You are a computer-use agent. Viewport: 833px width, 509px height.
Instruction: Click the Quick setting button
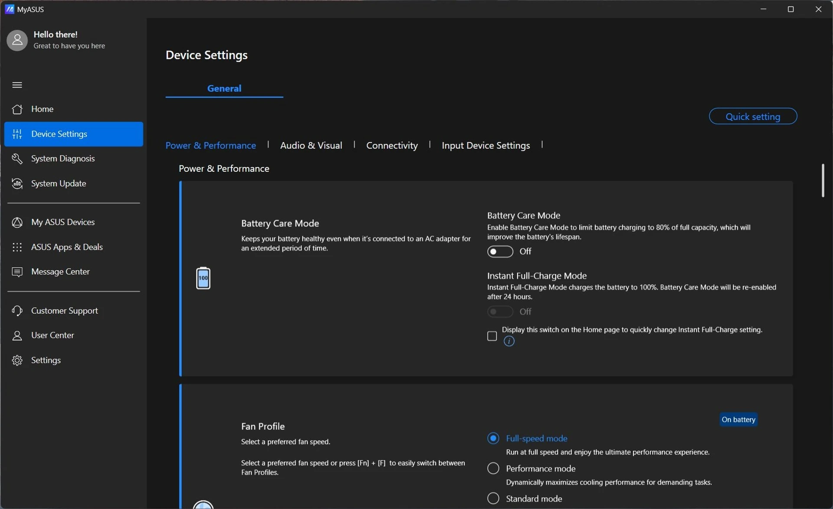point(753,116)
